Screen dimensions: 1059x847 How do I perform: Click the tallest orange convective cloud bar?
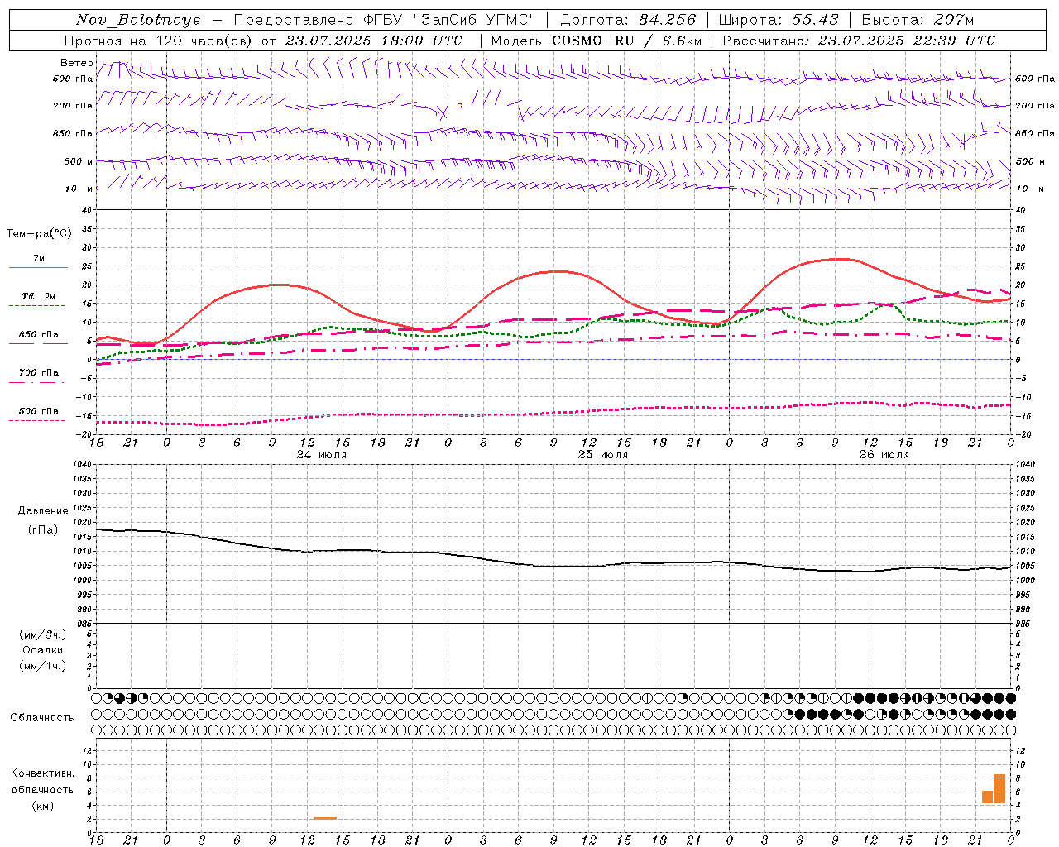pyautogui.click(x=999, y=788)
